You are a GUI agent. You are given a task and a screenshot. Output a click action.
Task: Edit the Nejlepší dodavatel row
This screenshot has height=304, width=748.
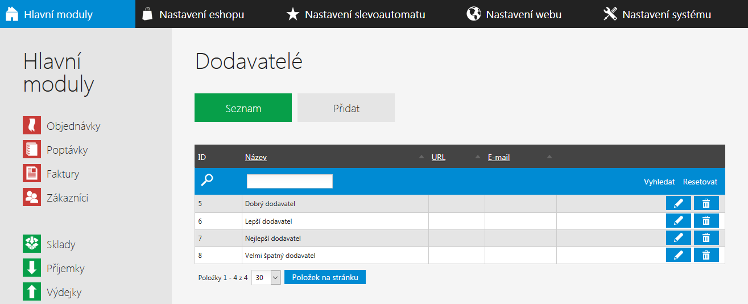coord(679,238)
